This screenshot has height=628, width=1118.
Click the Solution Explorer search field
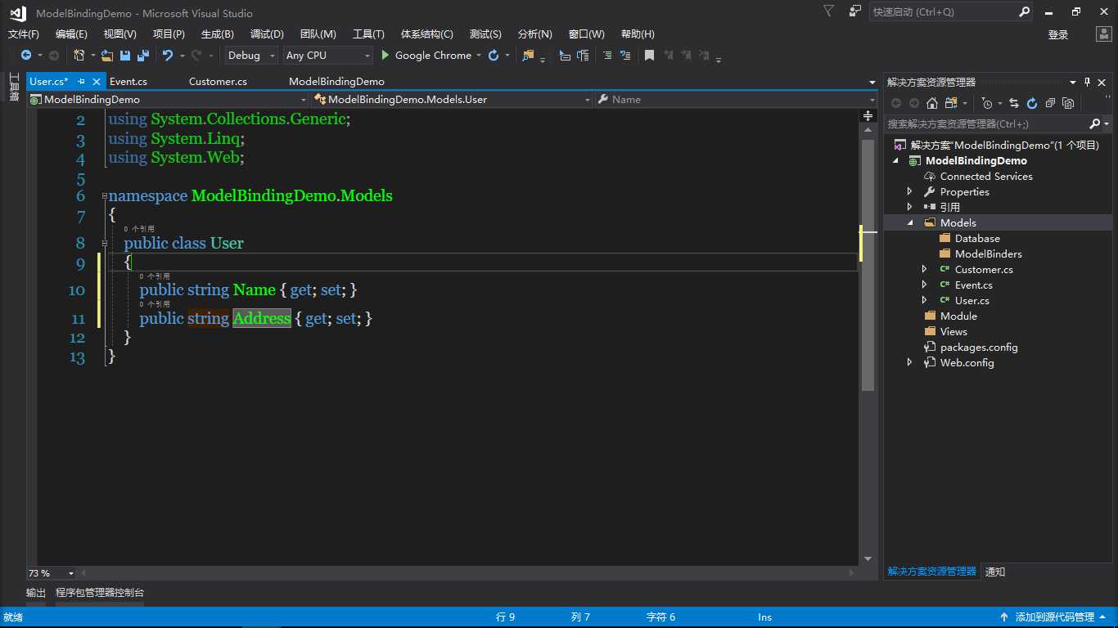pos(988,124)
